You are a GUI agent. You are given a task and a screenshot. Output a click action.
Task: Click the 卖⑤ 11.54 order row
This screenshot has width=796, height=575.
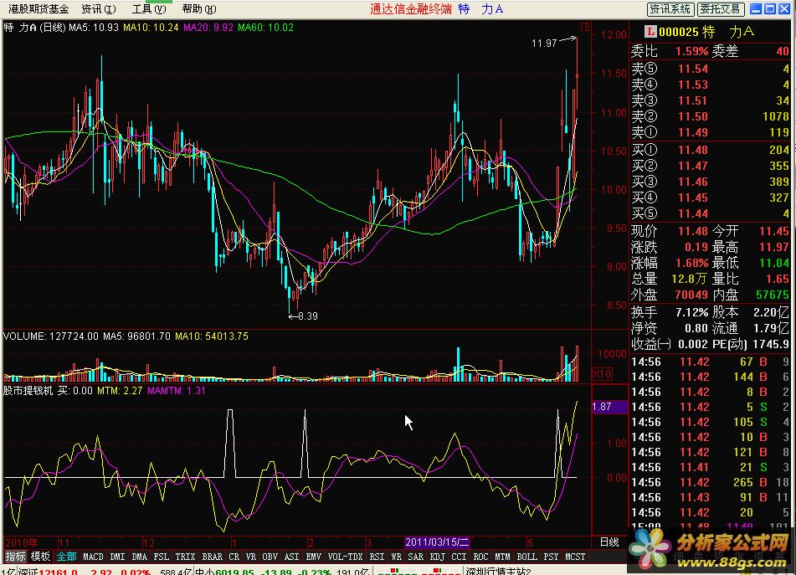(710, 69)
